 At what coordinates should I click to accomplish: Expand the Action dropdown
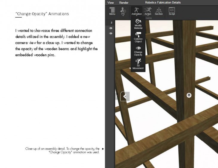tap(148, 11)
